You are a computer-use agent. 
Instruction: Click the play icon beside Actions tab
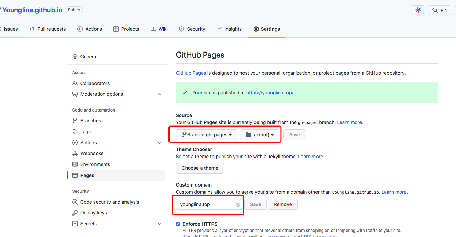pos(80,29)
